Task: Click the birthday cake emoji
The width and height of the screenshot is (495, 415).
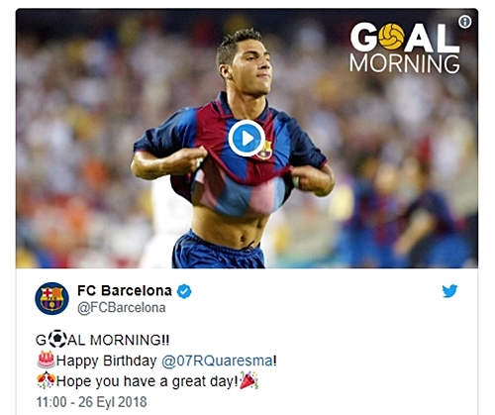Action: [46, 360]
